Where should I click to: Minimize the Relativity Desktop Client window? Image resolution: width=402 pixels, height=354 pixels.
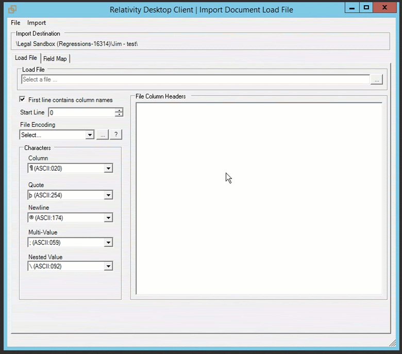tap(353, 7)
